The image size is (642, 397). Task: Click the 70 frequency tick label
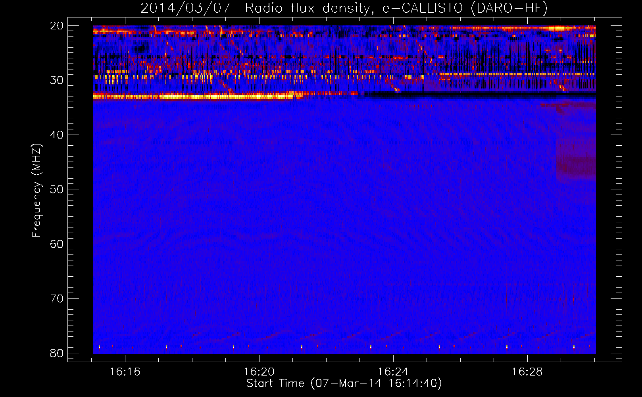(57, 299)
